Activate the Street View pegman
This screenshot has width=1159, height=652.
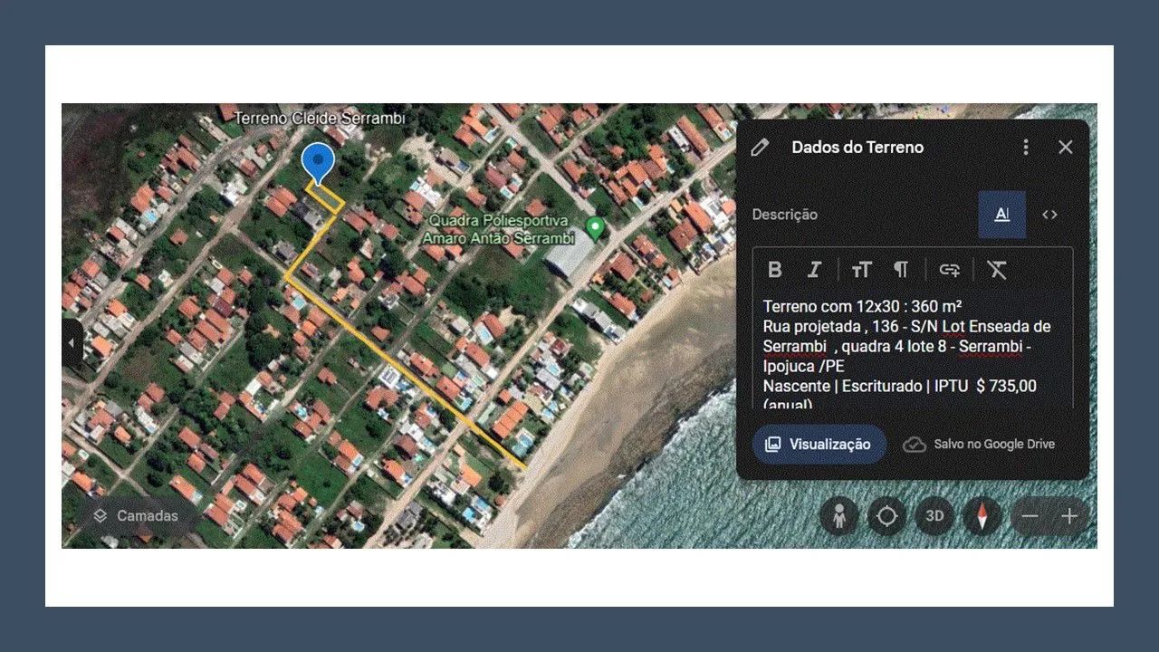[x=840, y=516]
